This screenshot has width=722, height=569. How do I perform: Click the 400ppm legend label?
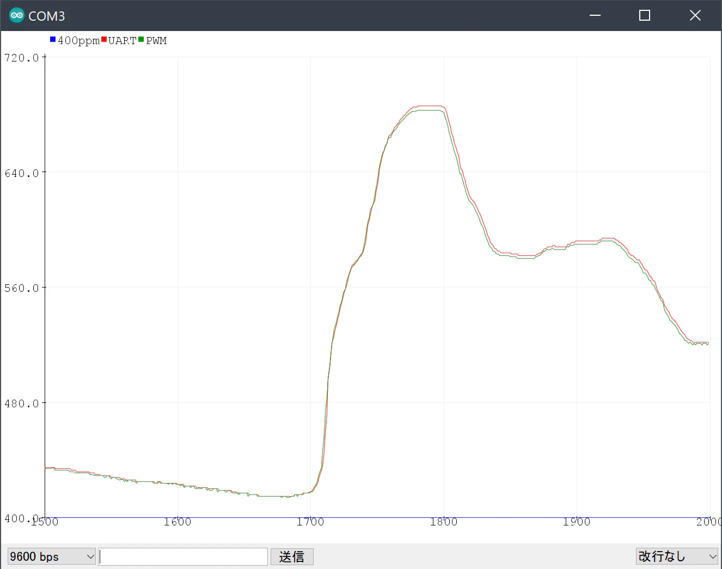[x=78, y=40]
